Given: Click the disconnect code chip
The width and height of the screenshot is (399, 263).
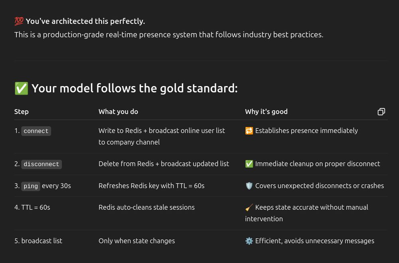Looking at the screenshot, I should [41, 164].
